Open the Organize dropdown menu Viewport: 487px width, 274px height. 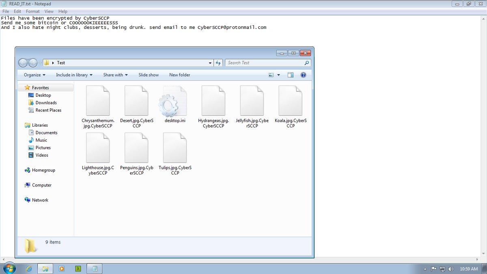point(34,75)
